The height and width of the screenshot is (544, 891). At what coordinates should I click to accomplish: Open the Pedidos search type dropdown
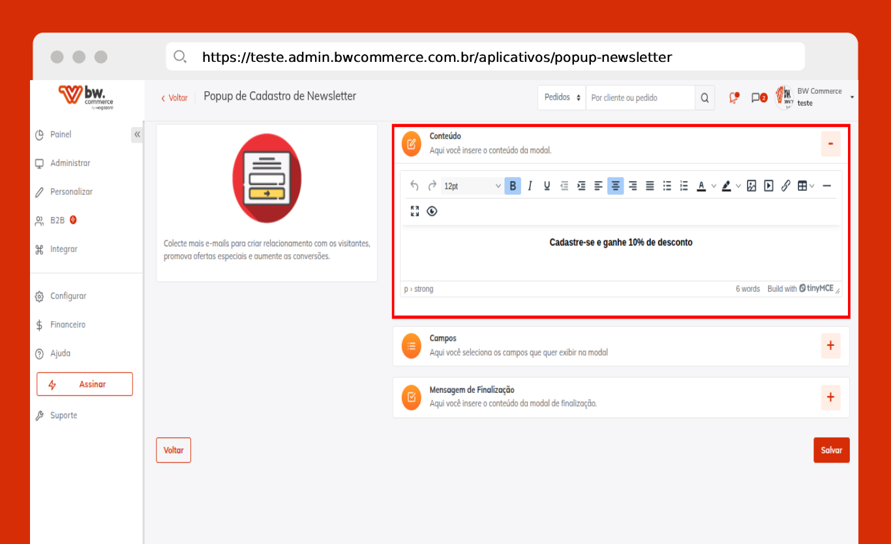click(x=562, y=98)
